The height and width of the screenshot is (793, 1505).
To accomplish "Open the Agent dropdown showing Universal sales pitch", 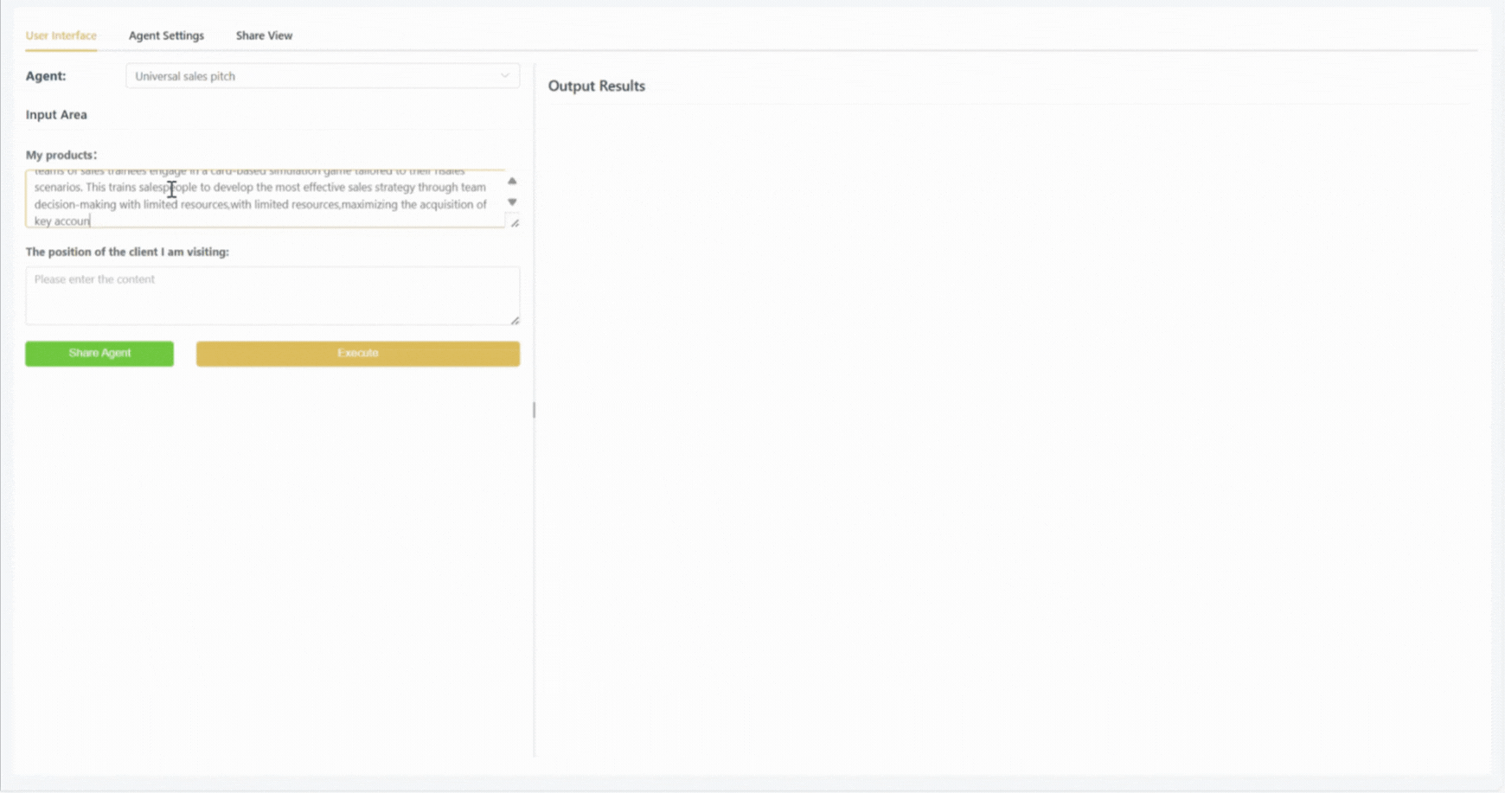I will [323, 76].
